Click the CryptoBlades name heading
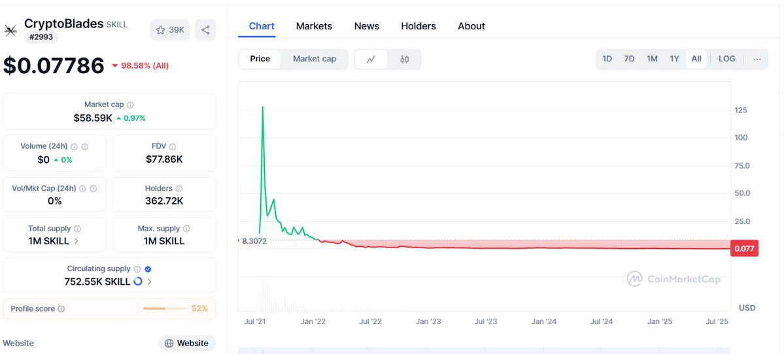 63,24
